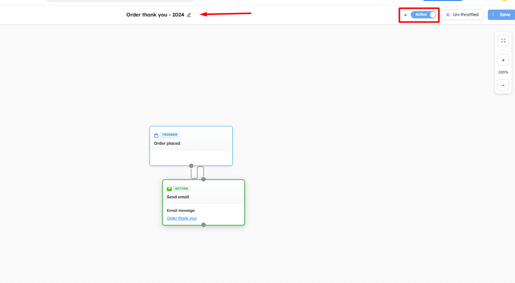The image size is (515, 283).
Task: Select the Send email action title
Action: (x=178, y=197)
